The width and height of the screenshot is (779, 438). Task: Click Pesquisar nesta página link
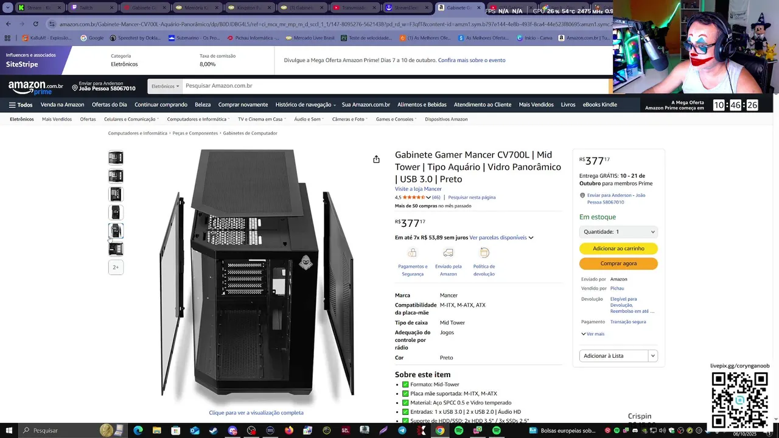[x=472, y=197]
